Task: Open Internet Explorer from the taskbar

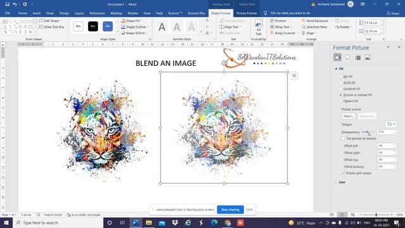Action: (x=188, y=222)
